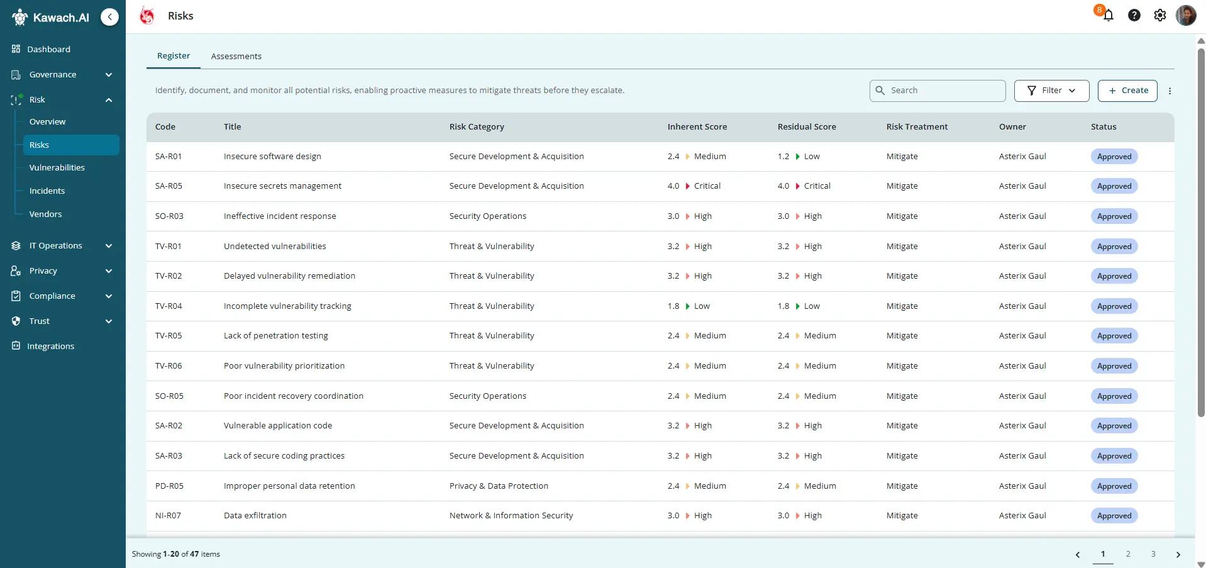Open Incidents in the sidebar
The width and height of the screenshot is (1206, 568).
(47, 191)
